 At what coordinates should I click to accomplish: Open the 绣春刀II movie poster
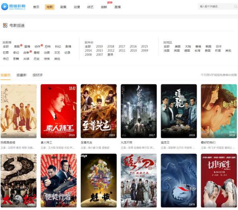point(139,180)
